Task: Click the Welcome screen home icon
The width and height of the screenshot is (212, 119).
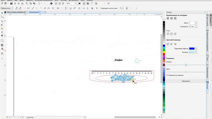Action: coord(5,12)
